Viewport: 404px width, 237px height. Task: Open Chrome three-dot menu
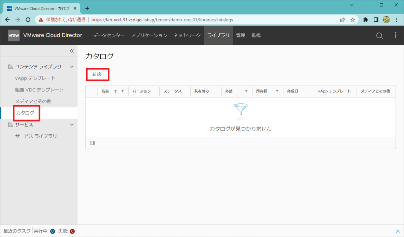397,20
